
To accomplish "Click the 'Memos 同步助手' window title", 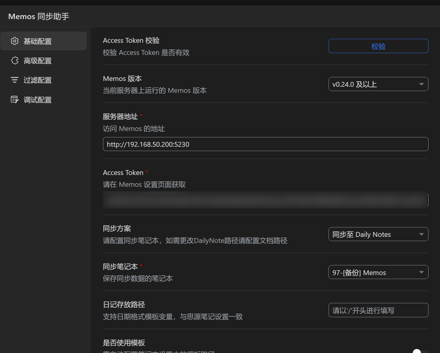I will point(39,16).
